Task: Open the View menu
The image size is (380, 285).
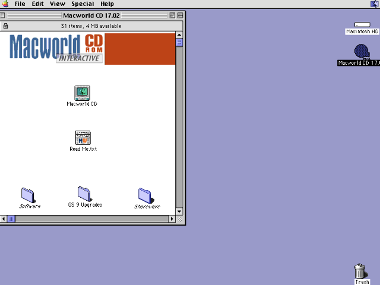Action: tap(58, 4)
